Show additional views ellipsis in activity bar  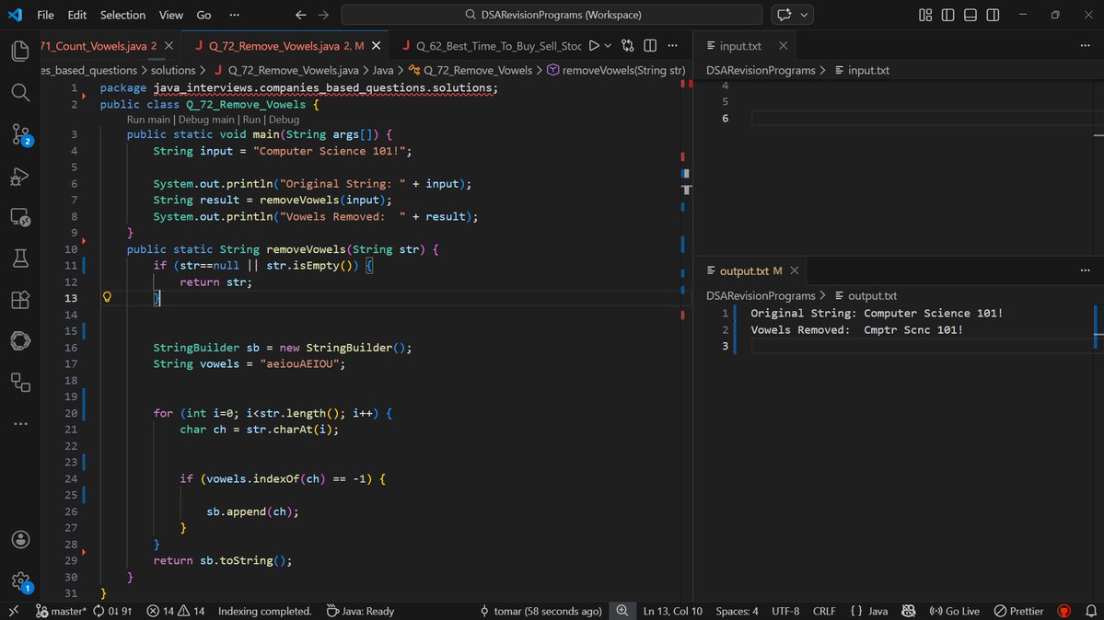point(20,424)
